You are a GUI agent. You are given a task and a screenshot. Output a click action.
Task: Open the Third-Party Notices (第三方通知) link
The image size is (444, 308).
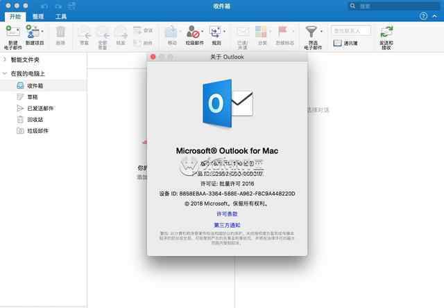coord(227,225)
